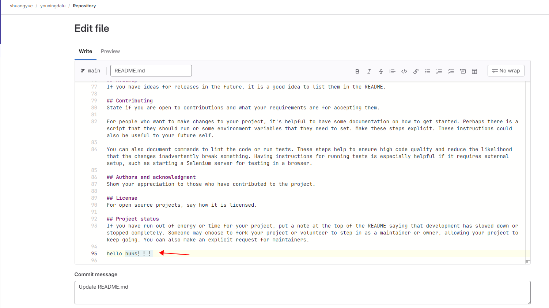Image resolution: width=549 pixels, height=308 pixels.
Task: Edit the README.md file name field
Action: point(151,71)
